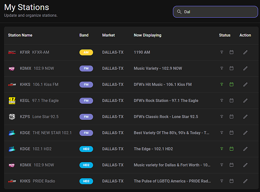Click the Market column header

point(109,35)
